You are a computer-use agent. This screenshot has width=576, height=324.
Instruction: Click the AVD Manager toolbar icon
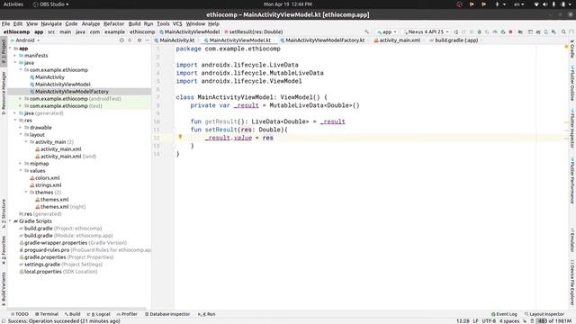[x=545, y=32]
